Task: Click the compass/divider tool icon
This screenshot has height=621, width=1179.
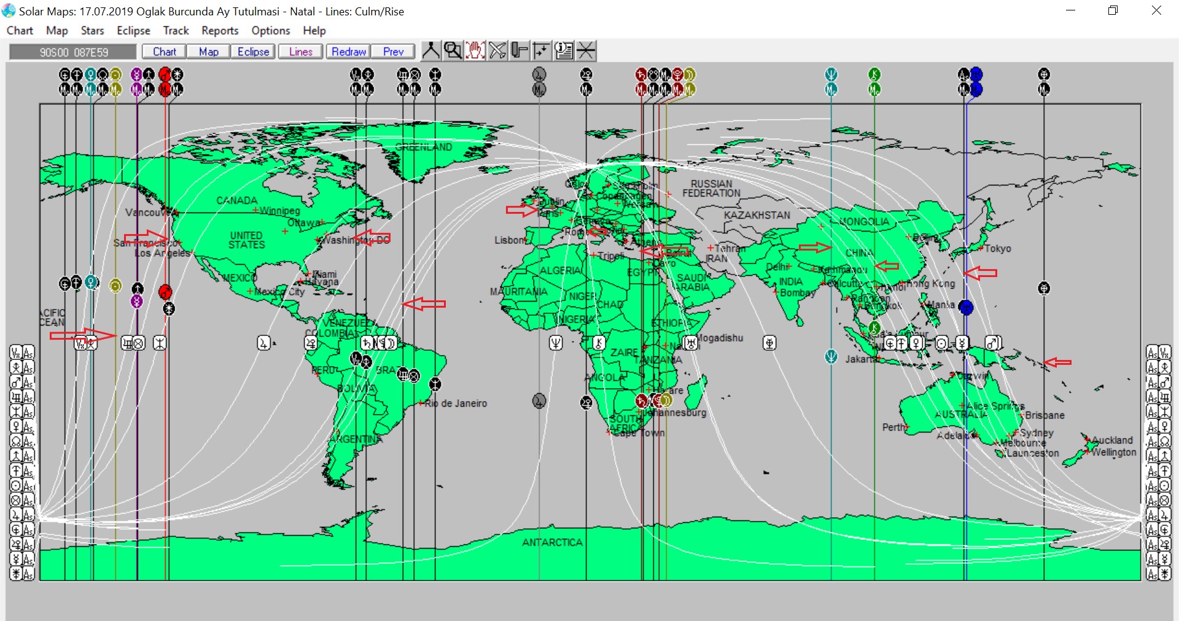Action: click(430, 50)
